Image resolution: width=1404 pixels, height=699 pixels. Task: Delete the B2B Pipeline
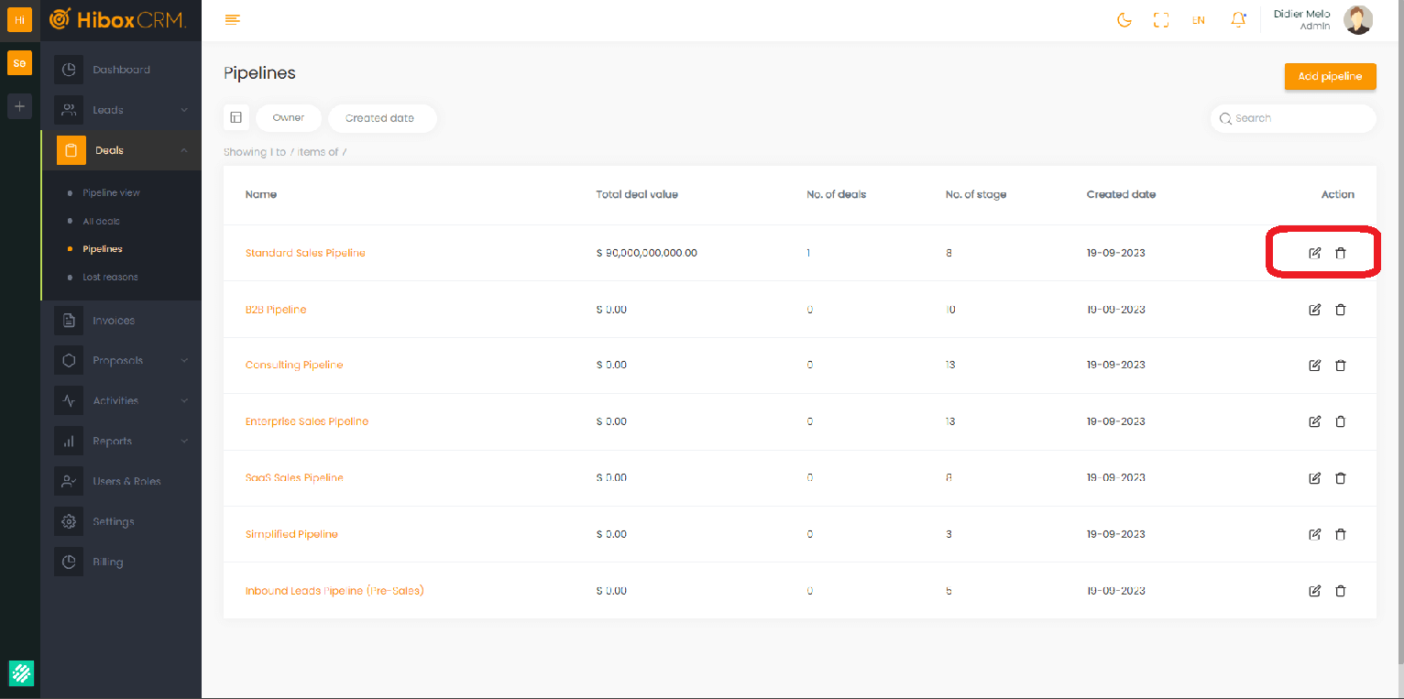(1340, 310)
